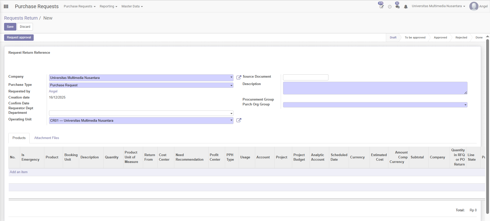Select the Done status stage
Viewport: 490px width, 221px height.
pyautogui.click(x=479, y=37)
